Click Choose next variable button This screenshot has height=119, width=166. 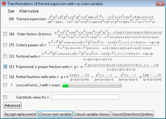tap(55, 114)
